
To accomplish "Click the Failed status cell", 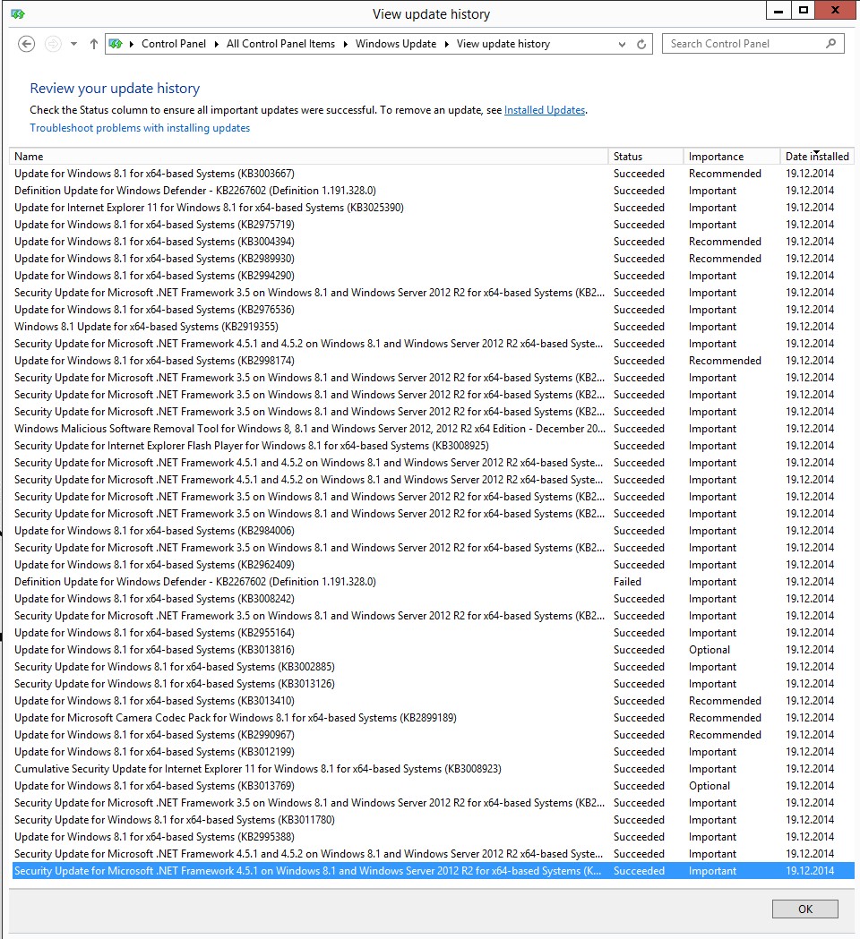I will [627, 582].
